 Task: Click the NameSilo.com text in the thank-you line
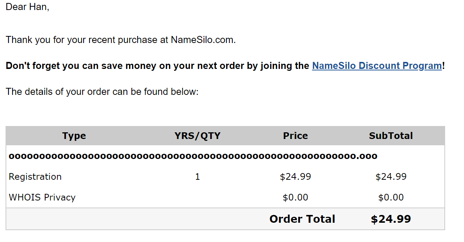coord(203,40)
